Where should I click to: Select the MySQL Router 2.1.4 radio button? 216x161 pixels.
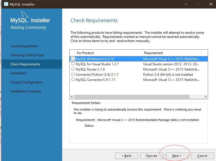click(73, 69)
